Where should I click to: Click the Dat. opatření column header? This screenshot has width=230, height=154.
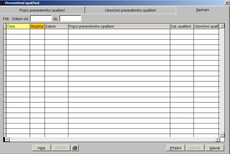coord(182,26)
